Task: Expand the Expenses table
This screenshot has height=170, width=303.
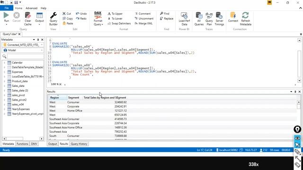Action: 4,72
